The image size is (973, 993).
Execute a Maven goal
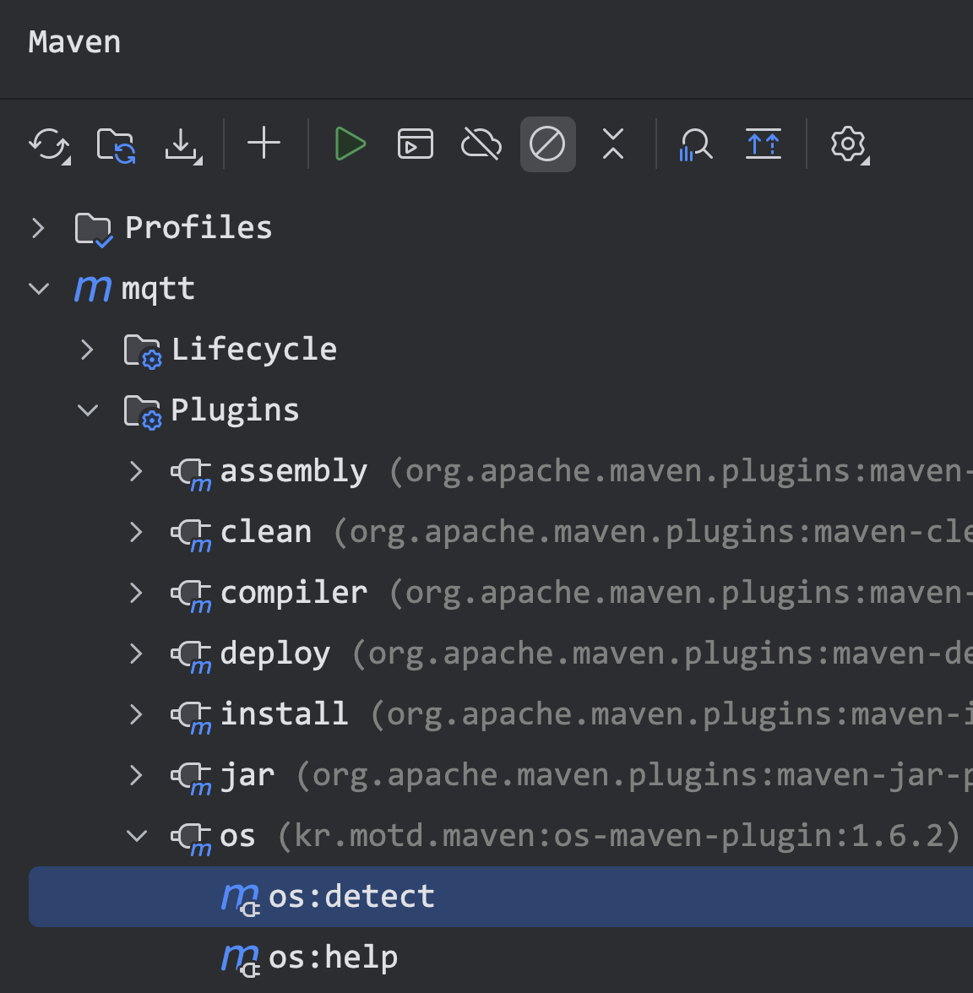(415, 144)
